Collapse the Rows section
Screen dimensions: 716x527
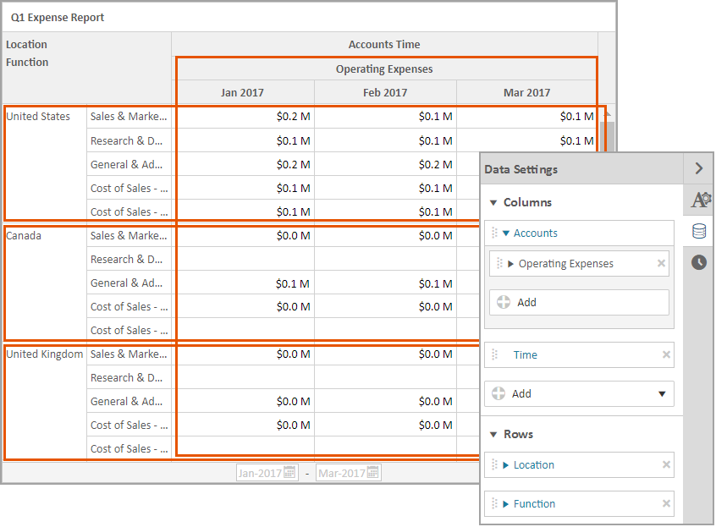coord(493,434)
